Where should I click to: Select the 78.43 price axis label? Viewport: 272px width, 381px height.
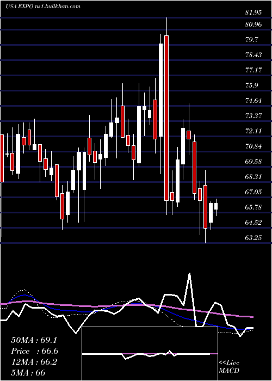pyautogui.click(x=254, y=55)
